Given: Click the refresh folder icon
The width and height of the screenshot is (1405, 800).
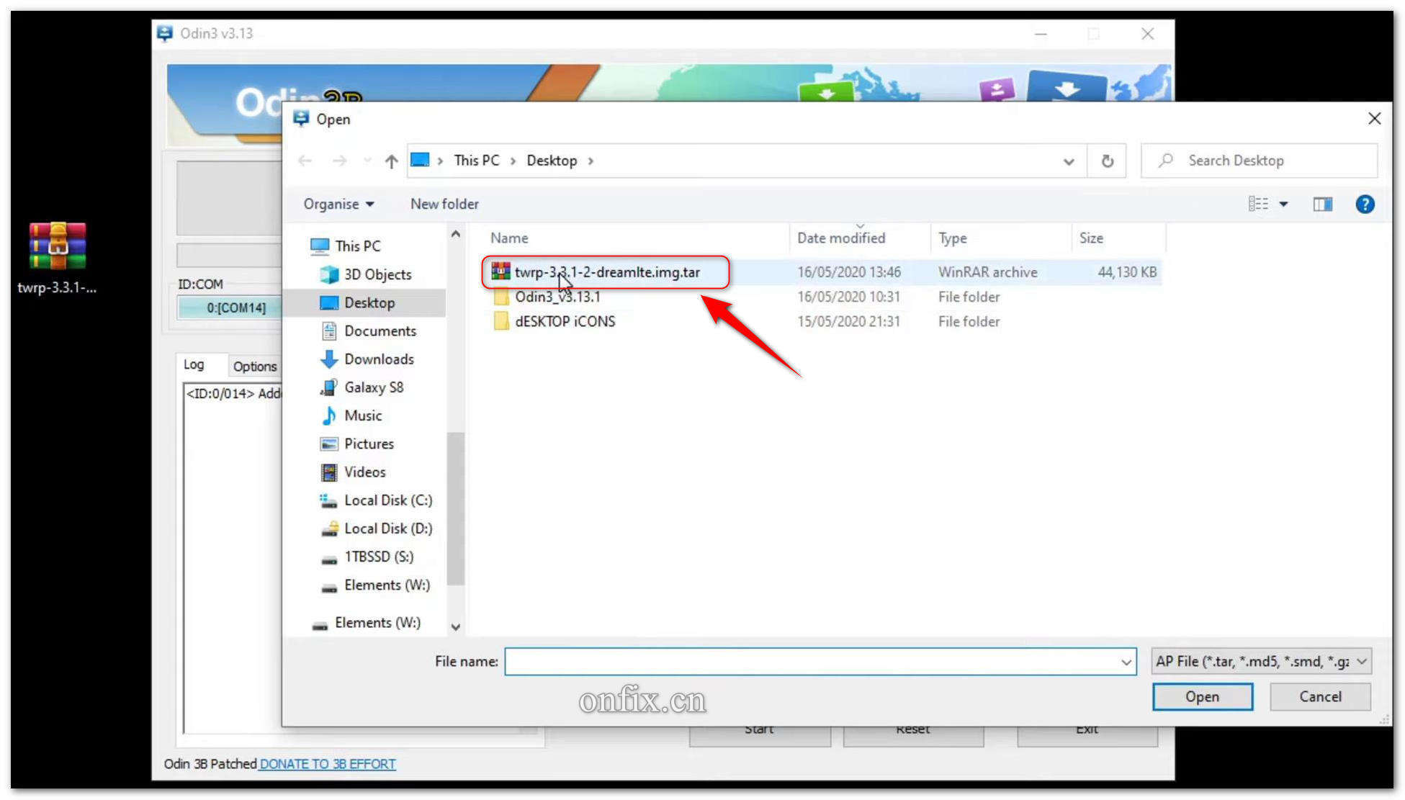Looking at the screenshot, I should click(x=1107, y=161).
